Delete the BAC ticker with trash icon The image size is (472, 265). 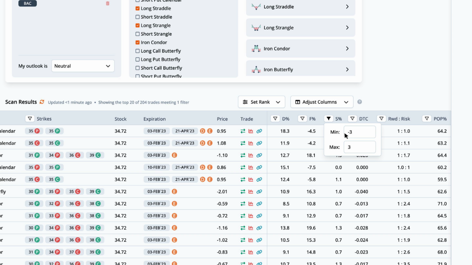point(107,3)
